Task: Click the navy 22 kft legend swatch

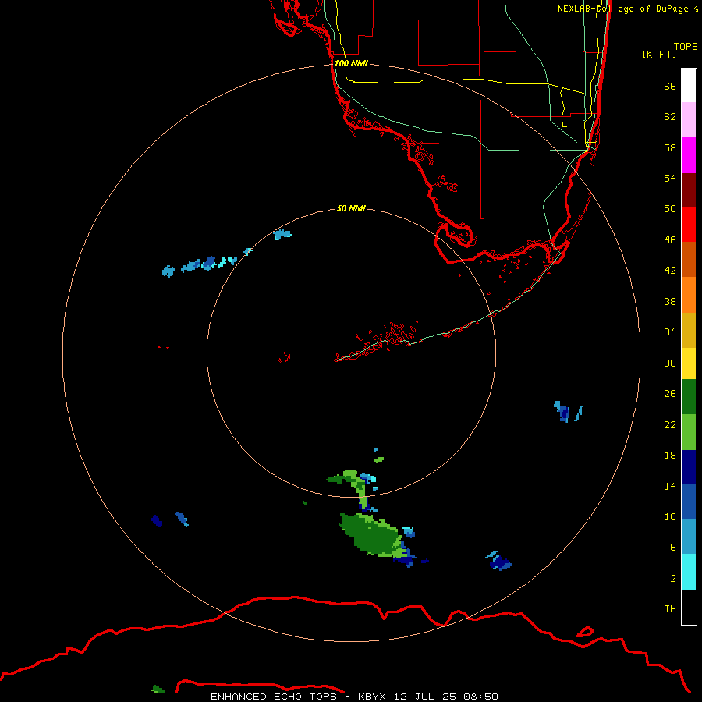Action: 689,467
